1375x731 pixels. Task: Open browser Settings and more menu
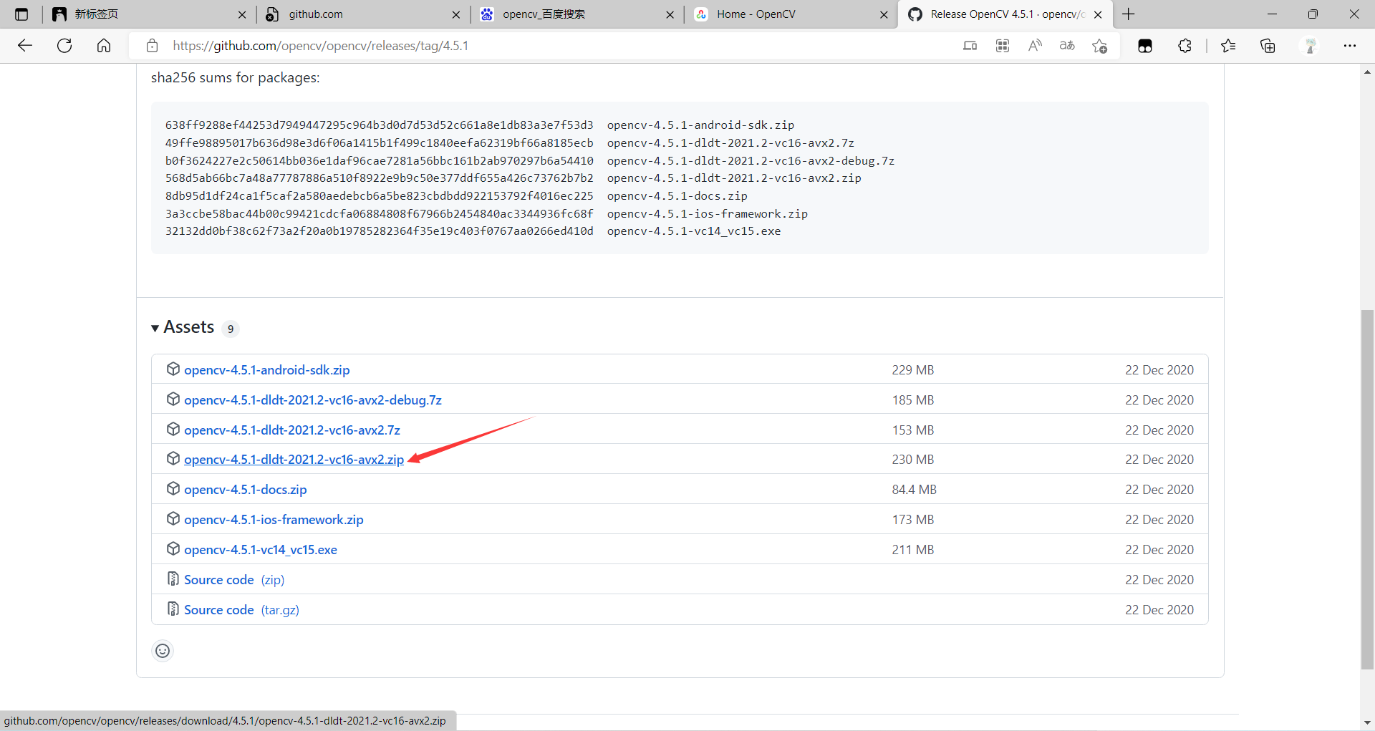coord(1350,46)
